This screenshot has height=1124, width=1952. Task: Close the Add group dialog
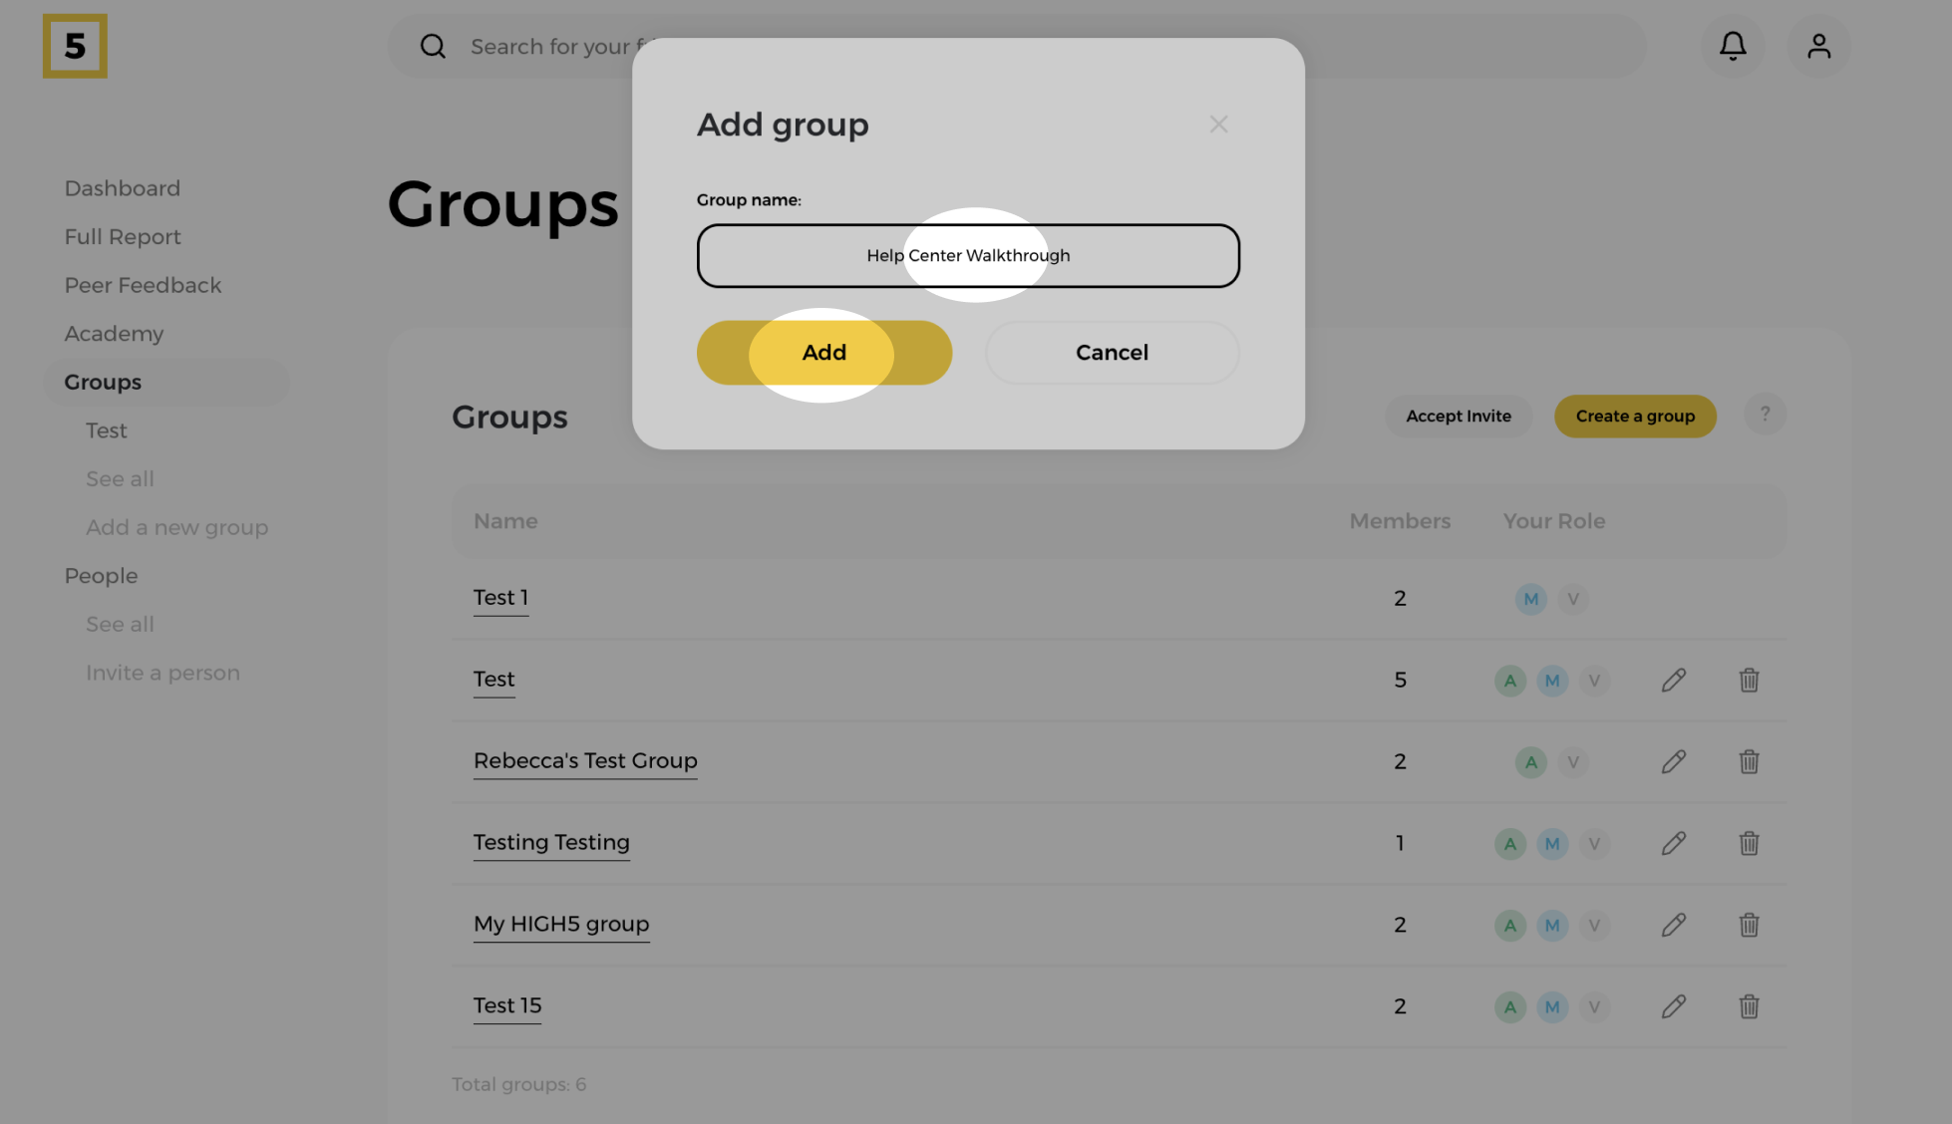1218,125
